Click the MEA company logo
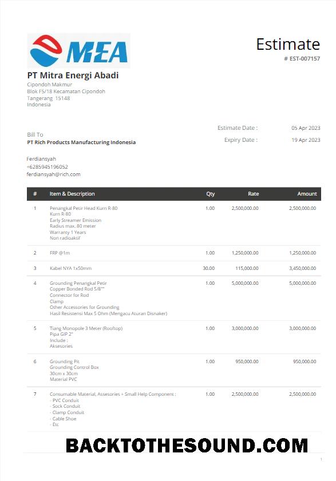The height and width of the screenshot is (481, 336). [x=78, y=50]
